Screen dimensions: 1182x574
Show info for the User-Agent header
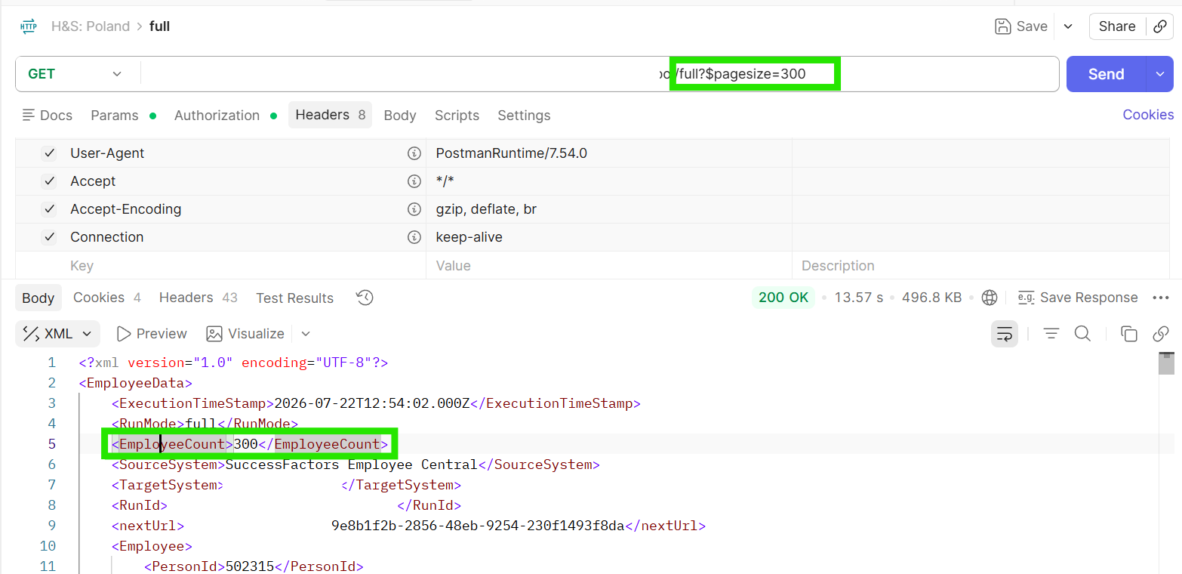(x=414, y=153)
